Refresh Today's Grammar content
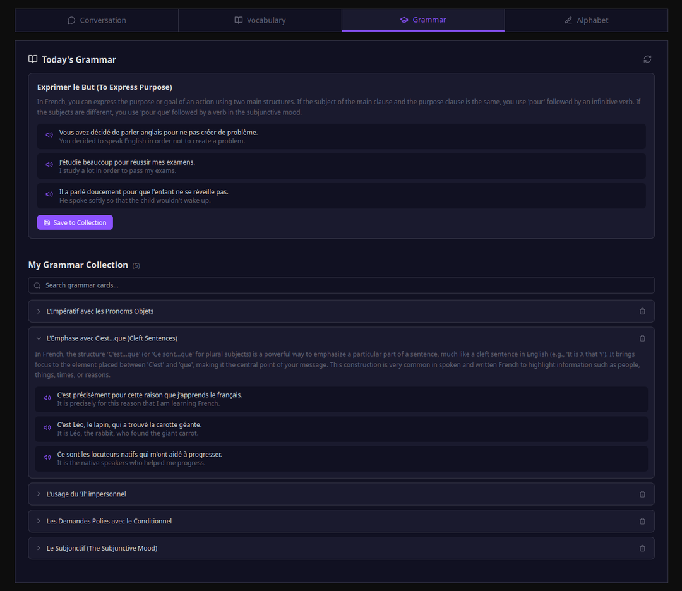The width and height of the screenshot is (682, 591). 647,59
